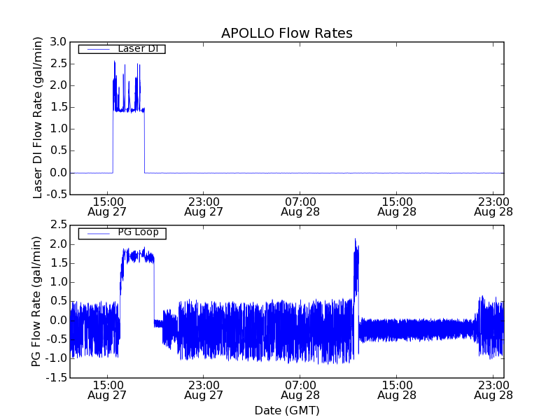Click the Date (GMT) axis label
560x420 pixels.
(287, 411)
